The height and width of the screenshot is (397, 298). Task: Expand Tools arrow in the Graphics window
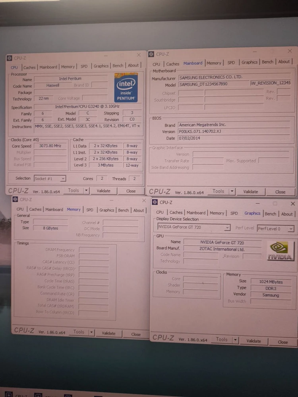[235, 340]
